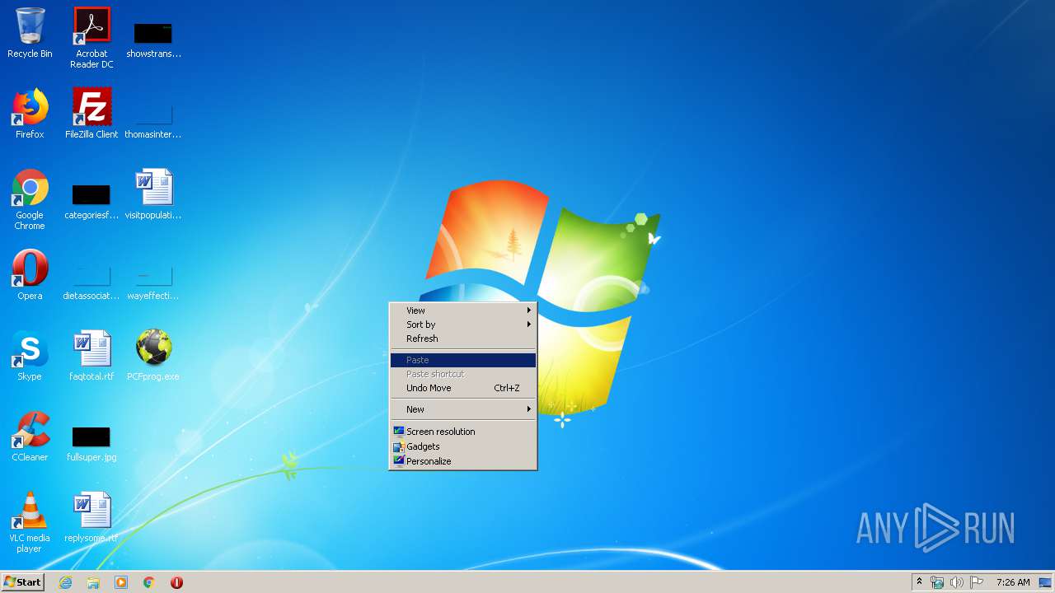Open Chrome from the taskbar
Image resolution: width=1055 pixels, height=593 pixels.
[x=149, y=582]
